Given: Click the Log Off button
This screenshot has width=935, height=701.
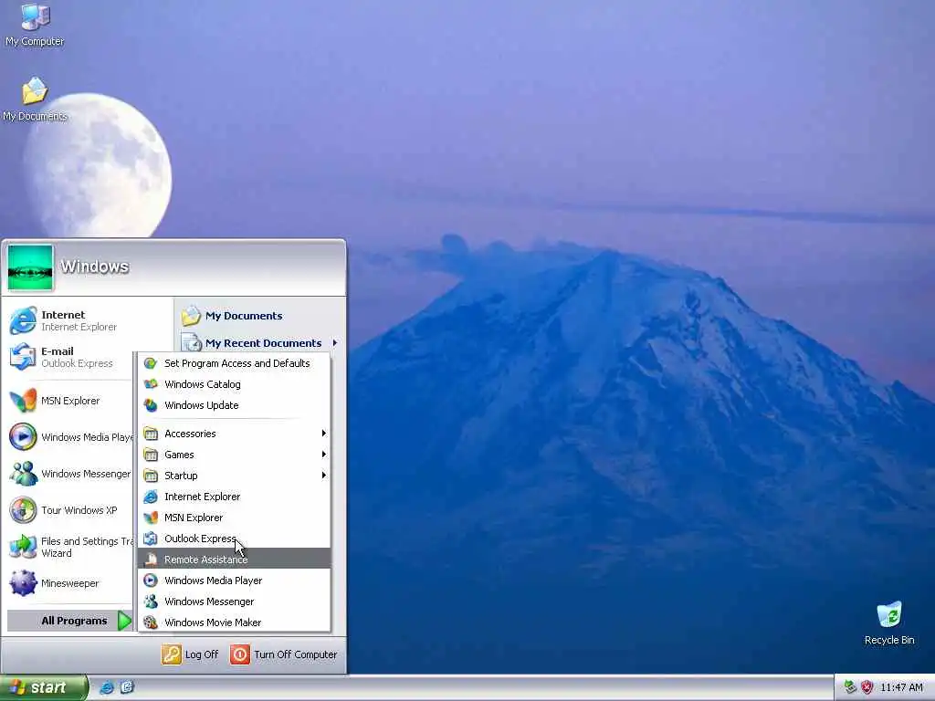Looking at the screenshot, I should coord(190,654).
